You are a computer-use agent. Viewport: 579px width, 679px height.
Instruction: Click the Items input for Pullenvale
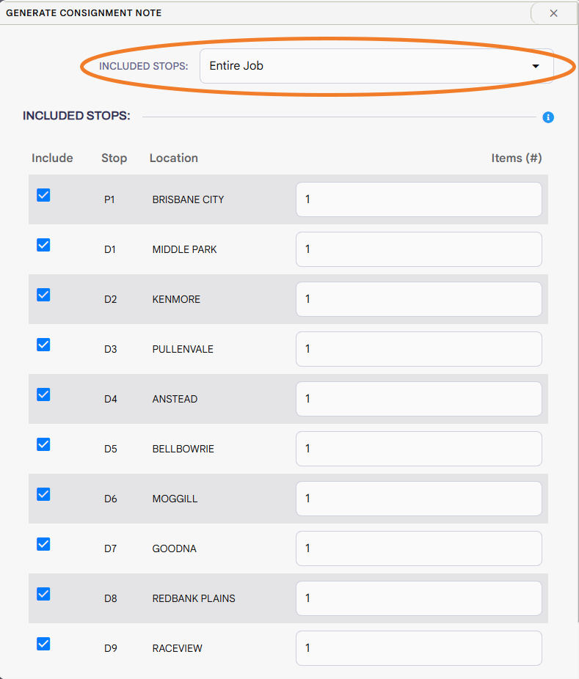click(418, 348)
